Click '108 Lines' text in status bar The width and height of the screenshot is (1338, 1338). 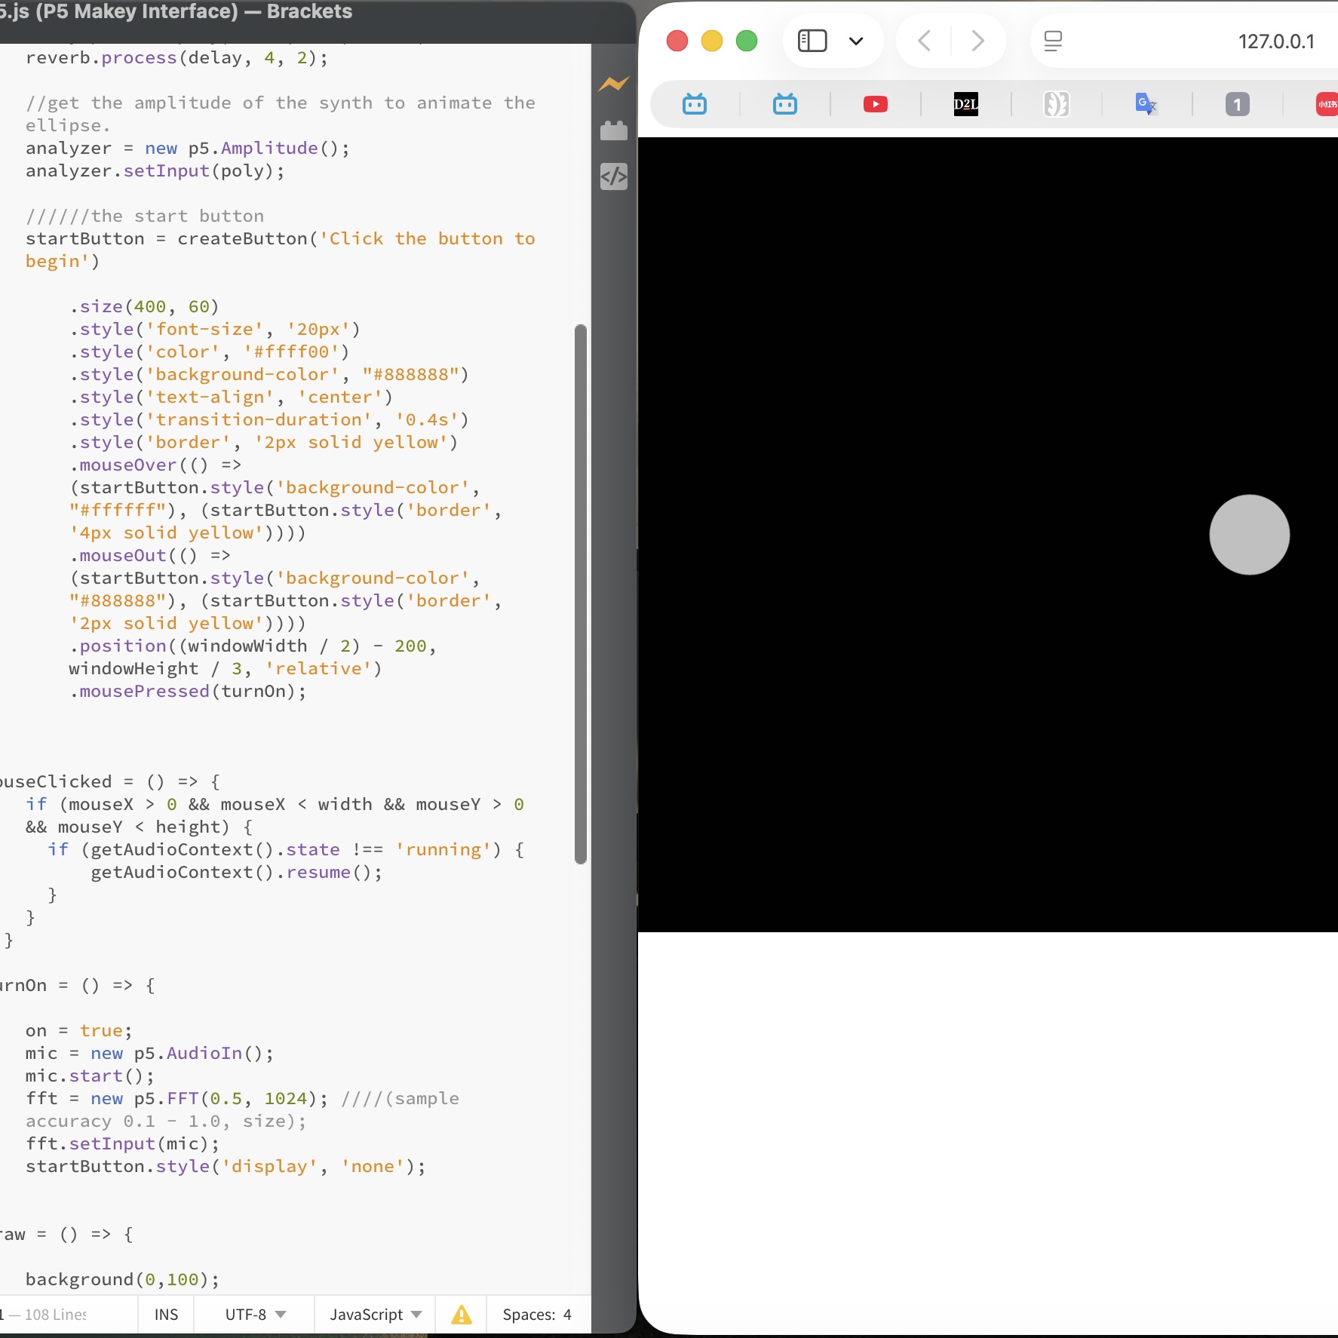tap(56, 1315)
